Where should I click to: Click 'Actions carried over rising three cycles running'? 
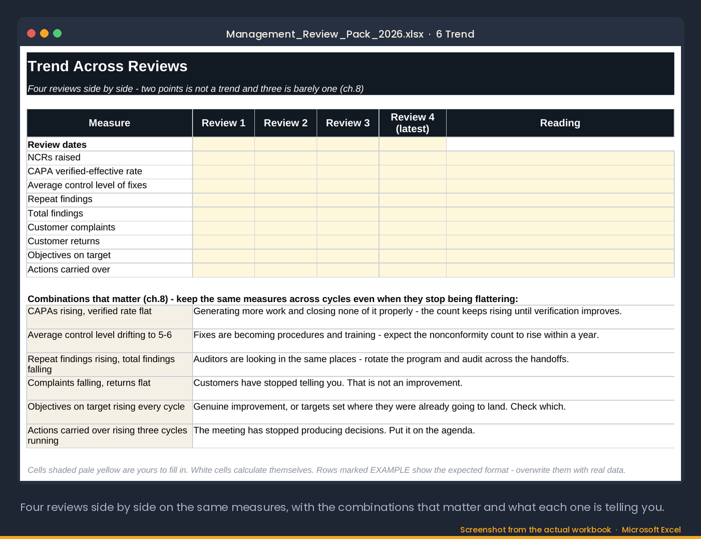[x=110, y=436]
